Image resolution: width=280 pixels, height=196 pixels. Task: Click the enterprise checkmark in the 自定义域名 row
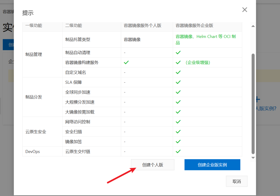(178, 72)
